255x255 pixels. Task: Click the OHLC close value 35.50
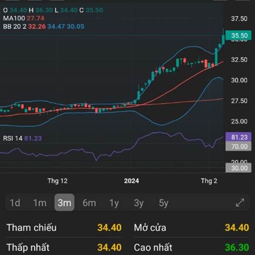point(94,10)
